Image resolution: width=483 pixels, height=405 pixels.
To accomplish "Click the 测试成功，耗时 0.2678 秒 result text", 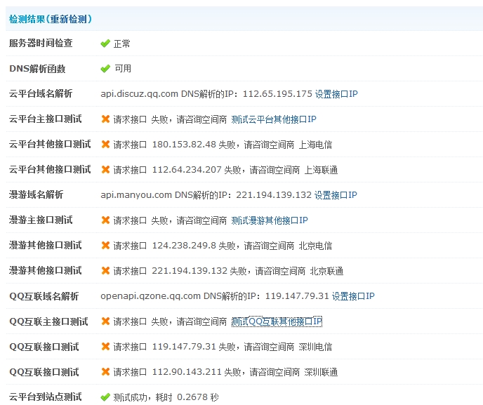I will [x=166, y=397].
